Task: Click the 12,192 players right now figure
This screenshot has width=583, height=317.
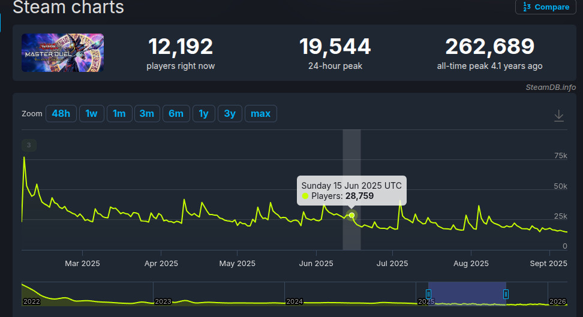Action: click(181, 47)
